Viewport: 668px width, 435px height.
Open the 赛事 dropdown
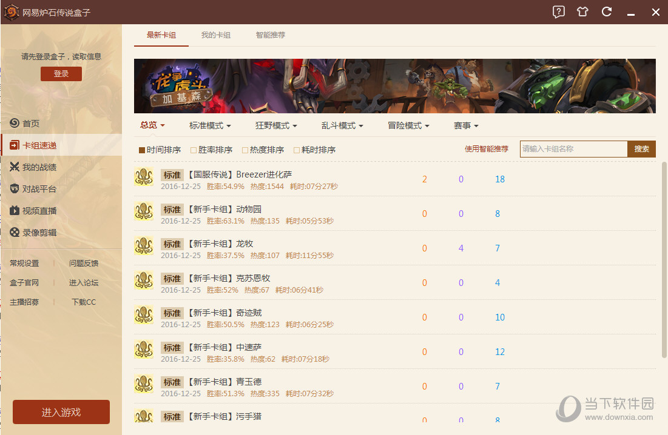[465, 125]
